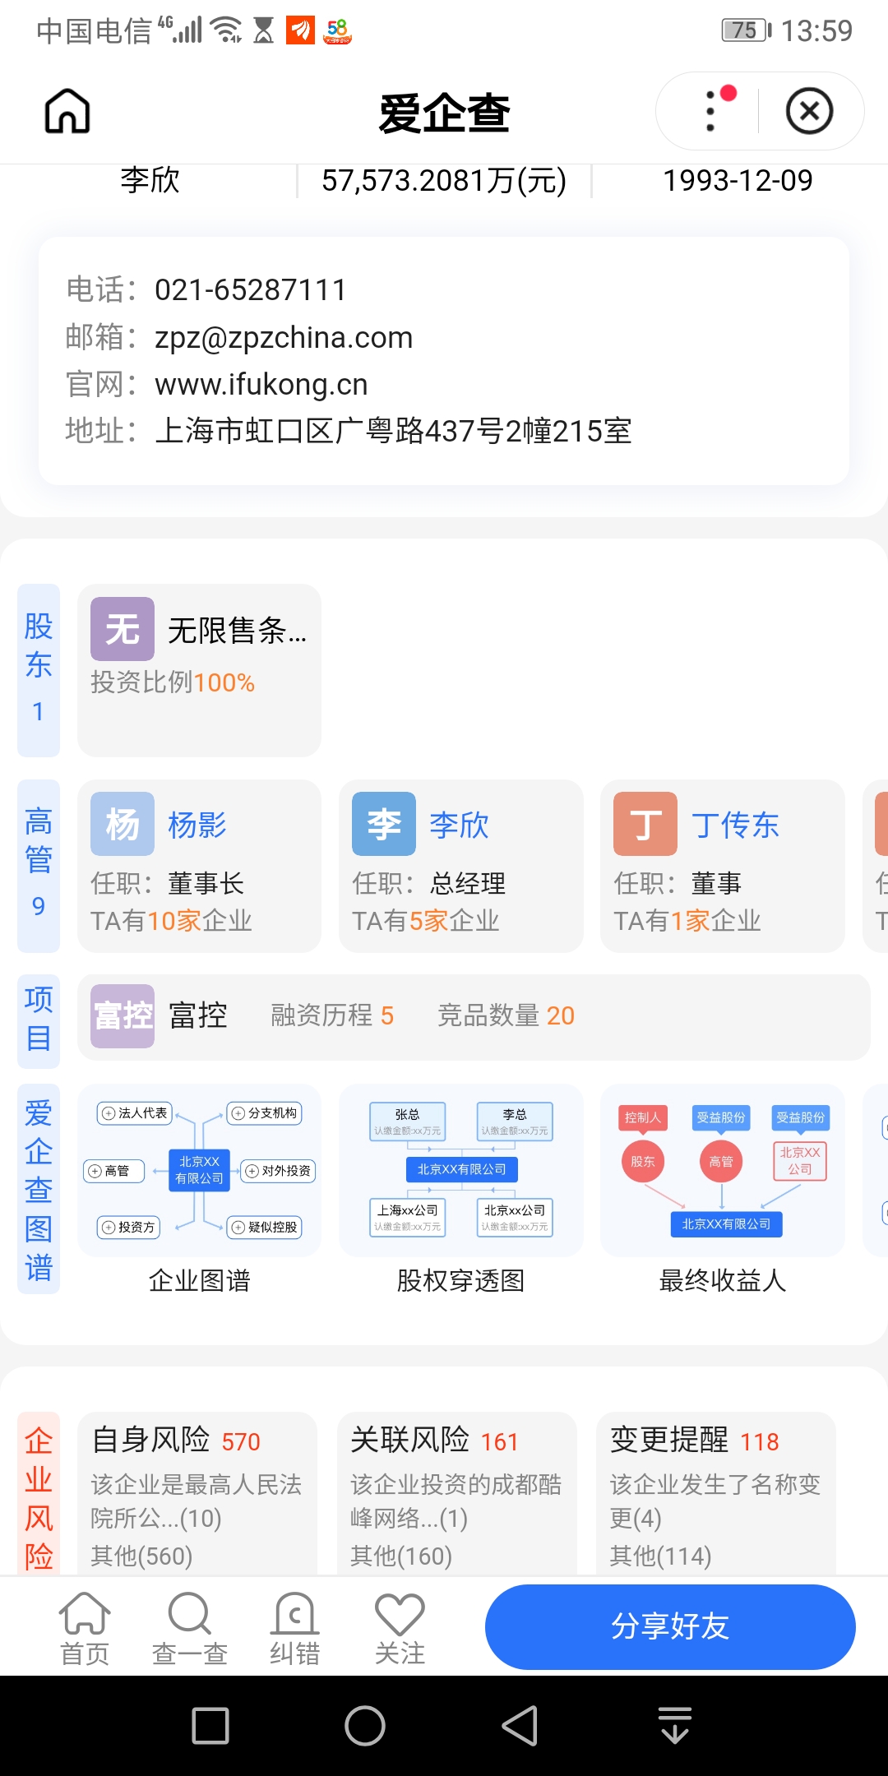Tap the 富控 project logo

coord(123,1016)
